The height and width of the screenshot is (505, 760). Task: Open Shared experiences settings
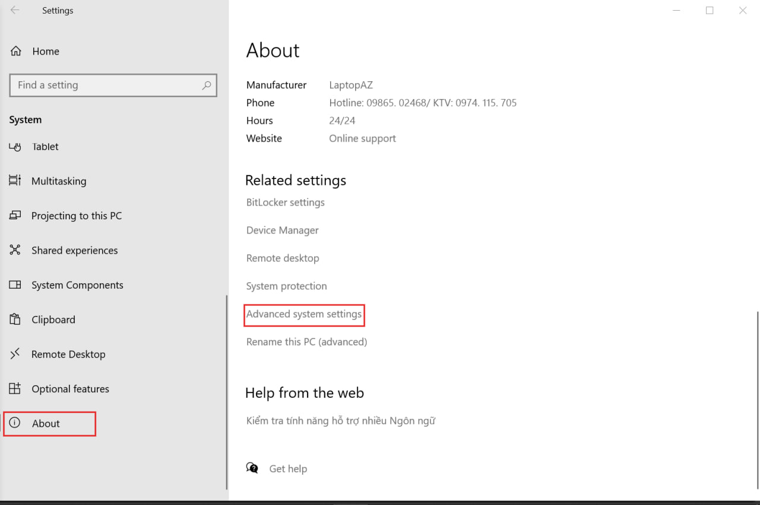[x=74, y=250]
